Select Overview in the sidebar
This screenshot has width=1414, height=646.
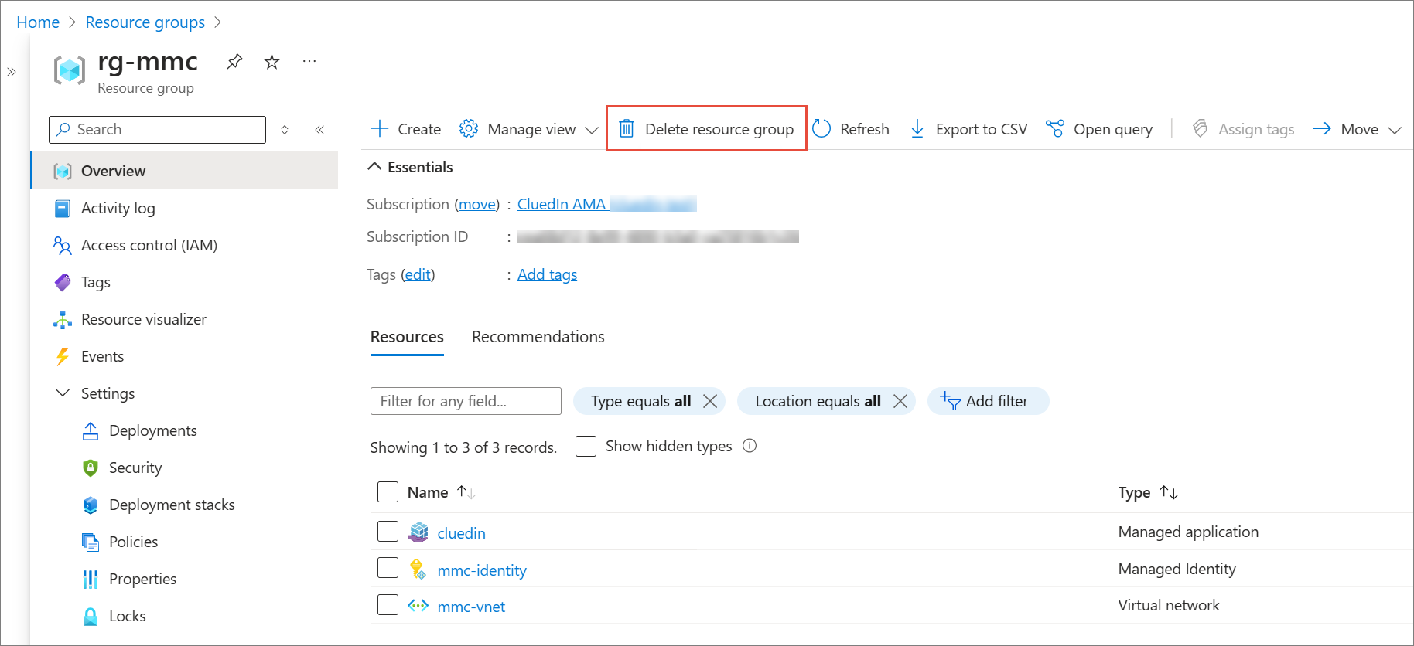186,170
